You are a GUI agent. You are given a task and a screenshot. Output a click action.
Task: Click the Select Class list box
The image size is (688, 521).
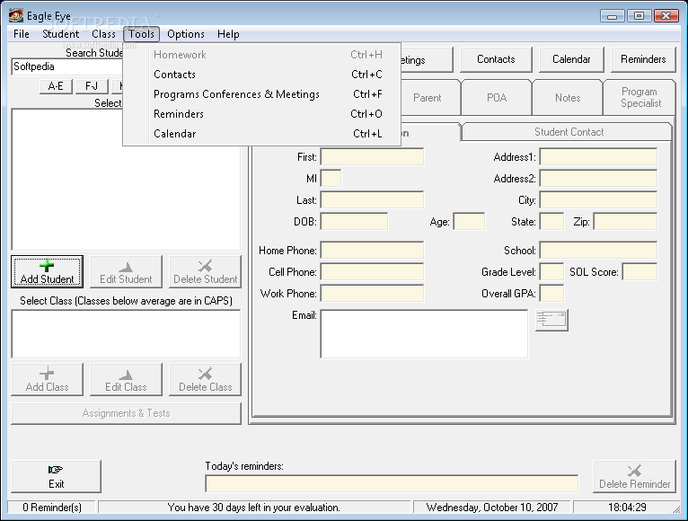pos(126,334)
